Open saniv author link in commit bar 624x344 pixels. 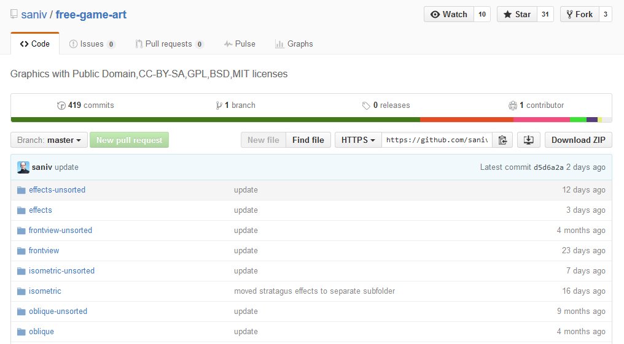(x=42, y=167)
